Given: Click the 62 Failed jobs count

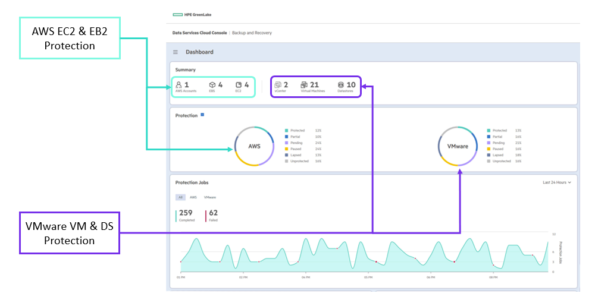Looking at the screenshot, I should click(x=213, y=216).
